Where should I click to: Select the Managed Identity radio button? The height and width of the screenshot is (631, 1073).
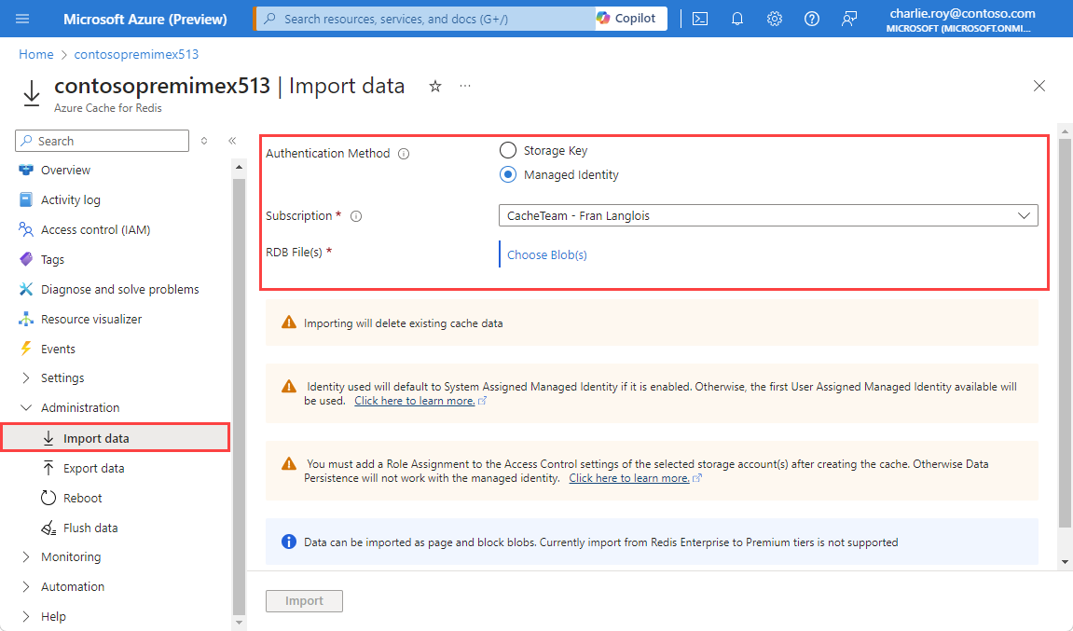click(508, 174)
